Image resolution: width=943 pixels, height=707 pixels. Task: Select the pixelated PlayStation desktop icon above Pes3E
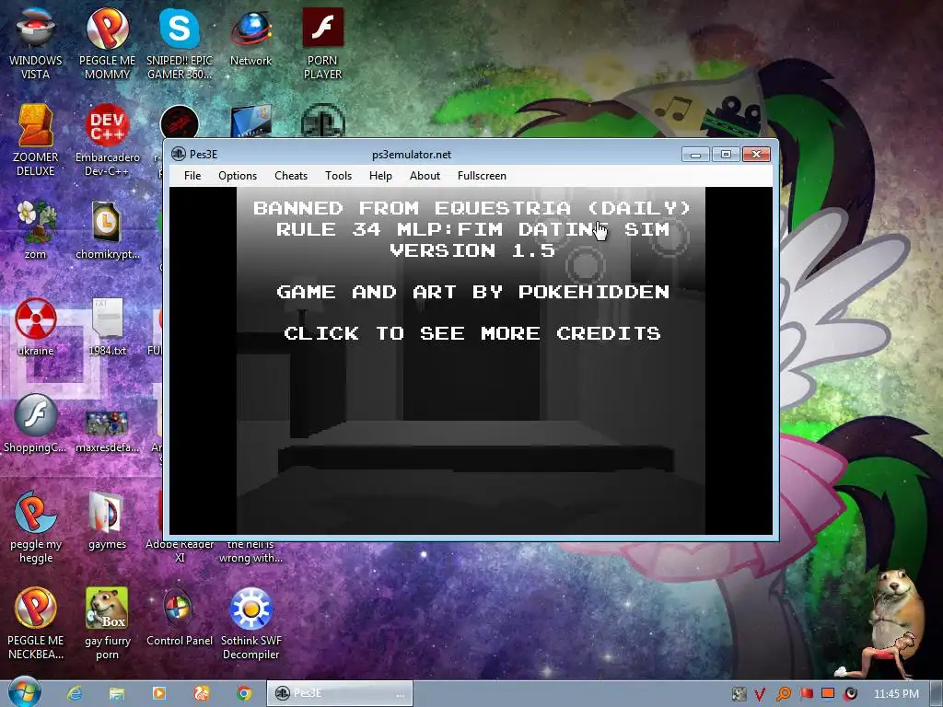pos(323,122)
